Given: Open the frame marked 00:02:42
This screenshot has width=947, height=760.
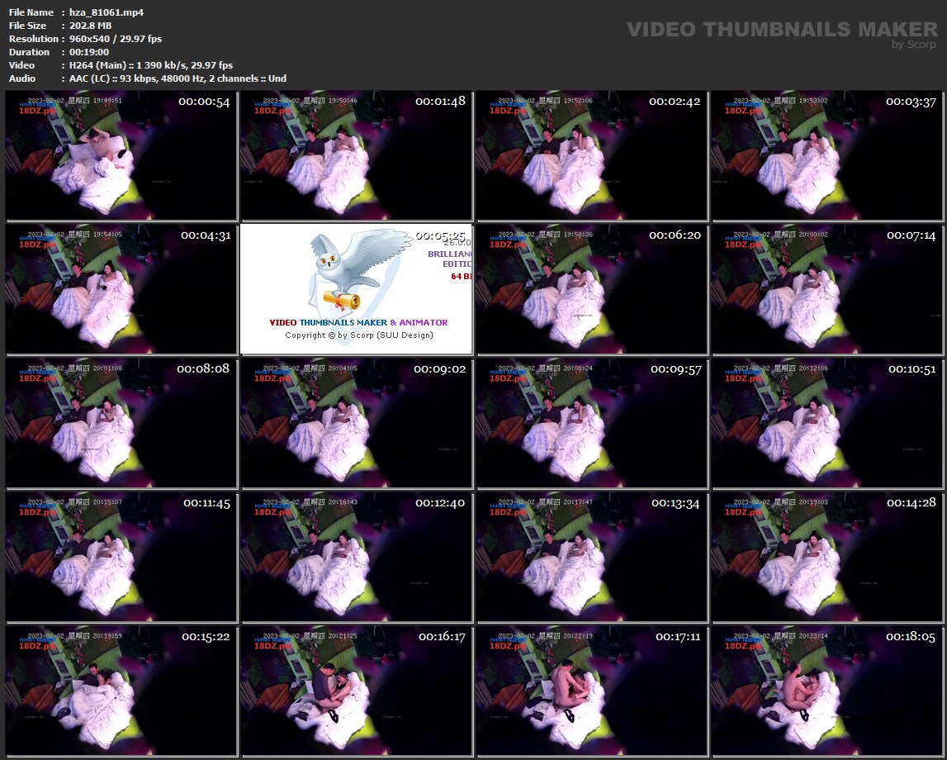Looking at the screenshot, I should click(x=591, y=156).
